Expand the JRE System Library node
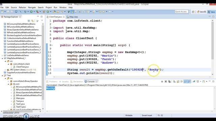The height and width of the screenshot is (121, 216). click(5, 70)
